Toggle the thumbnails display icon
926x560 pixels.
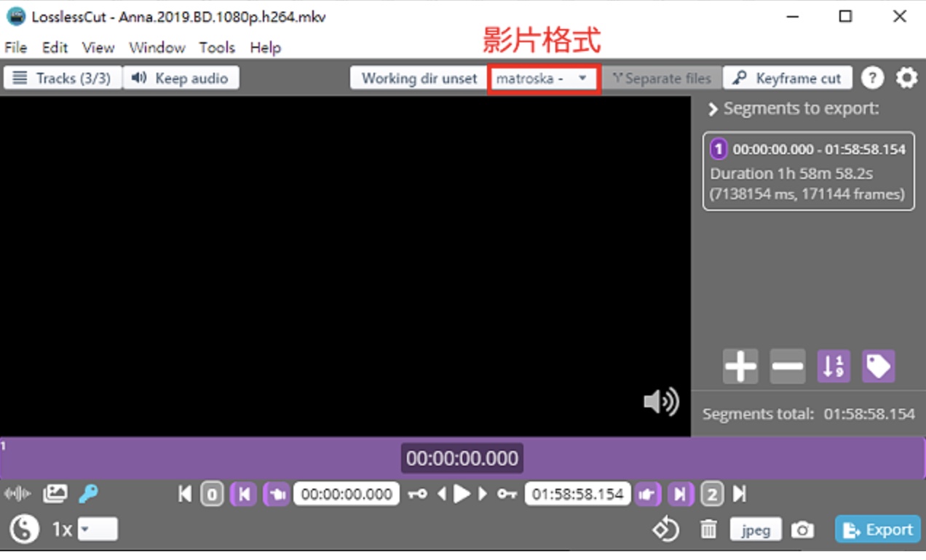55,495
